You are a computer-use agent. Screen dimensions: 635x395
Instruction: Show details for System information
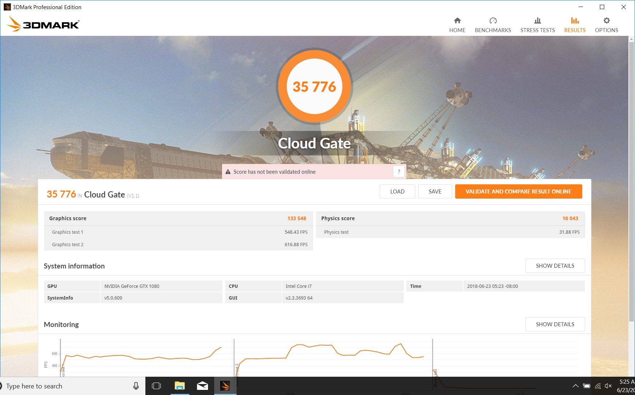(555, 266)
